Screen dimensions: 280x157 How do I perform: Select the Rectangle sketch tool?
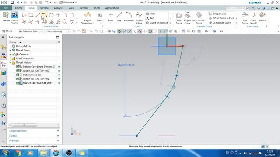tap(31, 15)
